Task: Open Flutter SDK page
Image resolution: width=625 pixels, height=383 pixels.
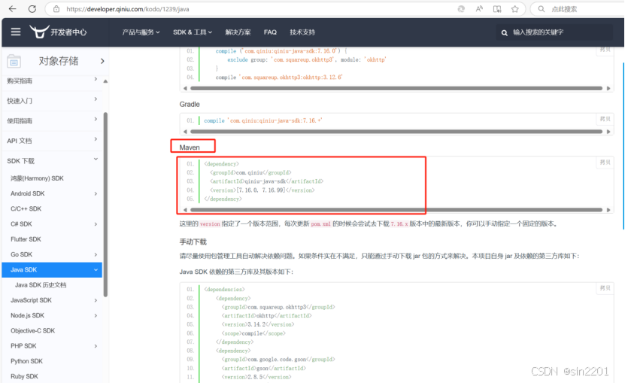Action: pos(26,239)
